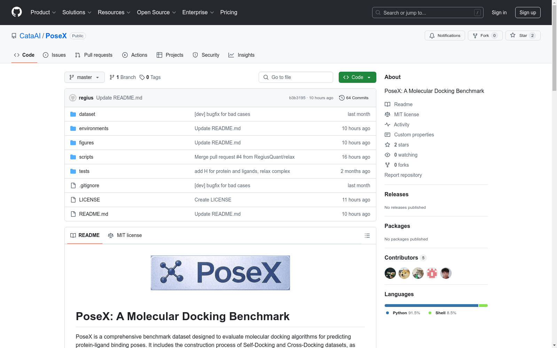Image resolution: width=557 pixels, height=348 pixels.
Task: Click the first contributor avatar
Action: coord(390,273)
